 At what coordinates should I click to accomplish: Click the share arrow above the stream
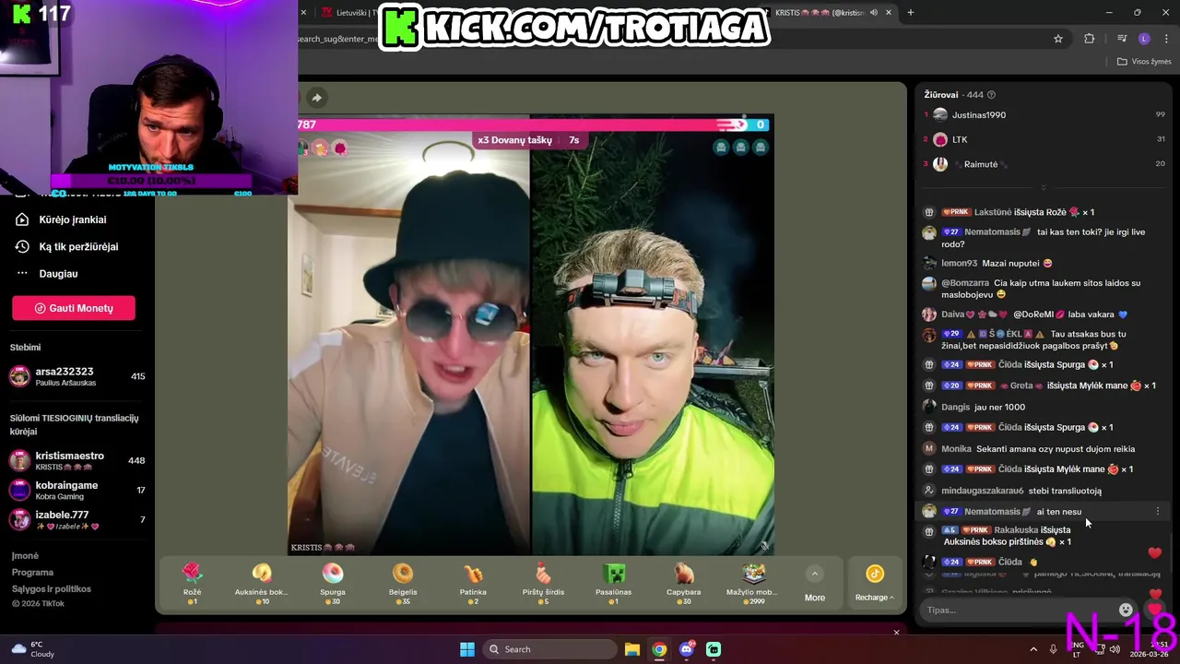(316, 98)
